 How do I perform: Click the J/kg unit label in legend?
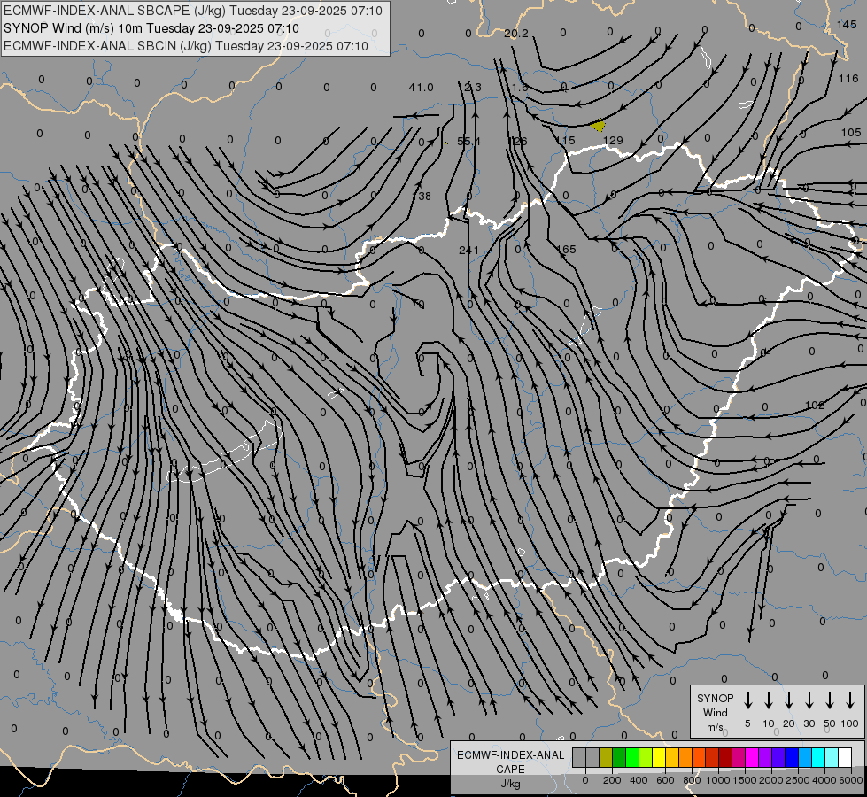click(x=510, y=784)
